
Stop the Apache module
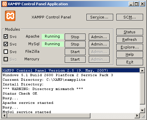75,37
